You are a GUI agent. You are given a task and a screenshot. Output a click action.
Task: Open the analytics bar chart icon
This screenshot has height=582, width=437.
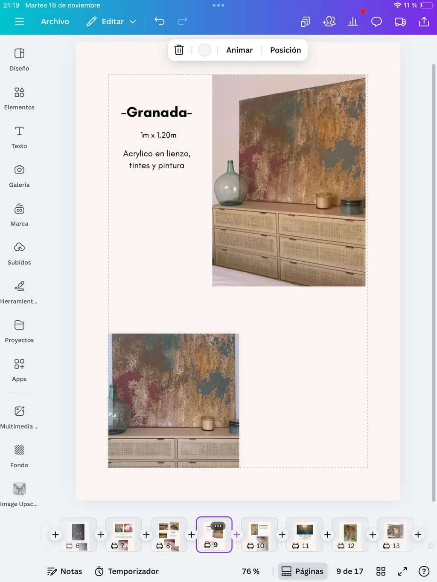353,21
